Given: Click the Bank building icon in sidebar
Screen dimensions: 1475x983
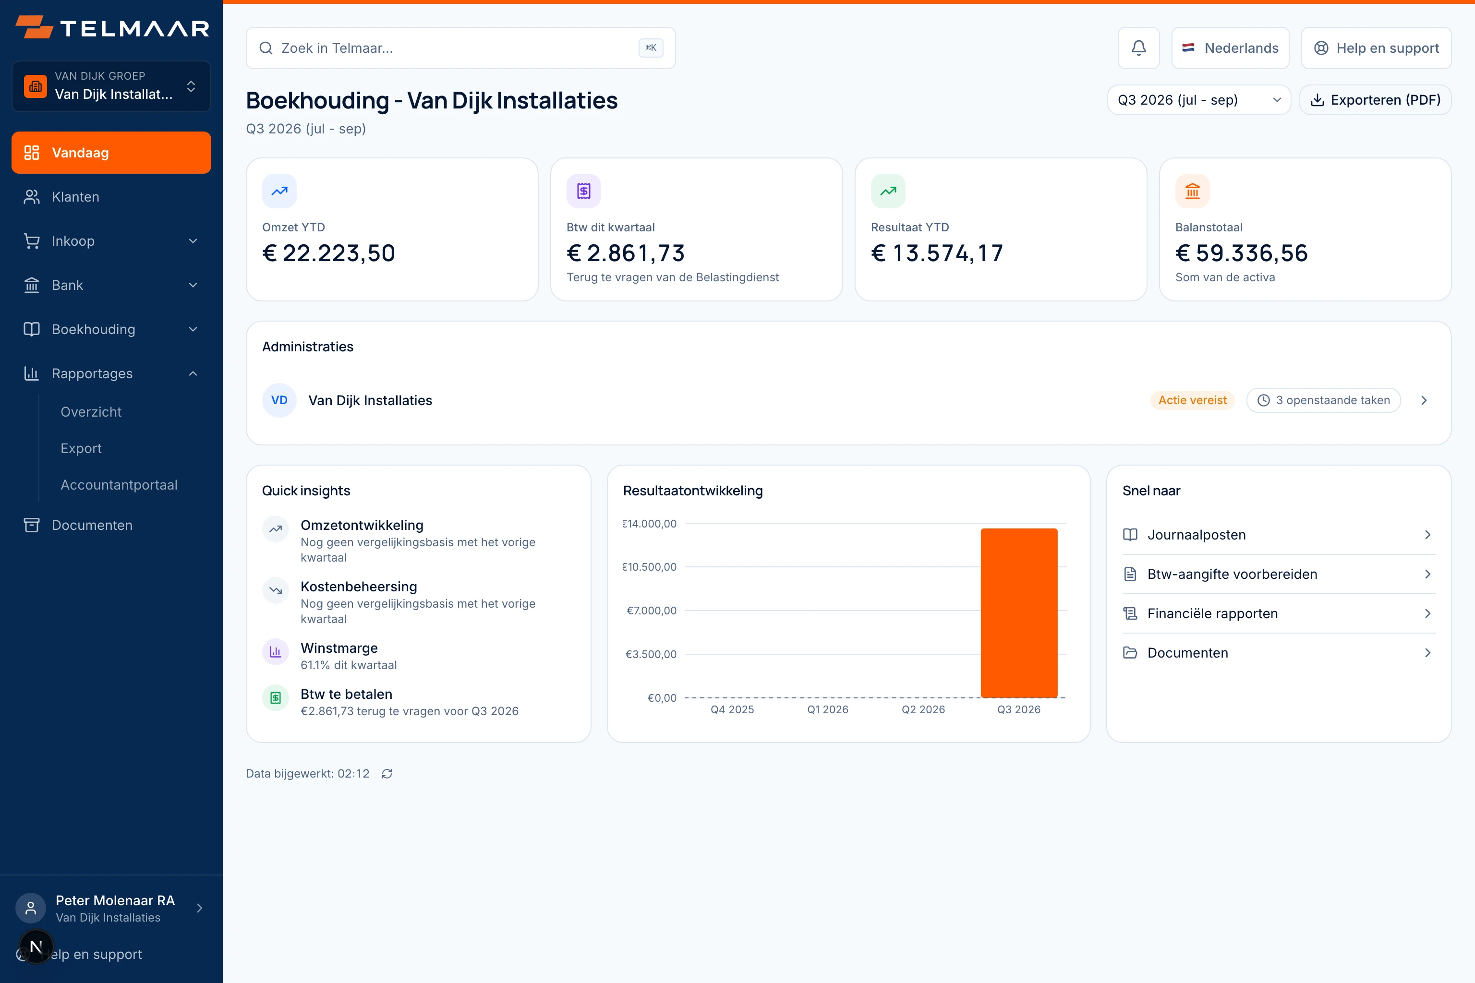Looking at the screenshot, I should (31, 285).
